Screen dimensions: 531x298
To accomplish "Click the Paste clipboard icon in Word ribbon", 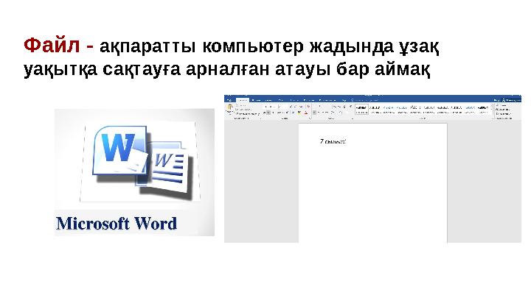I will click(x=230, y=108).
